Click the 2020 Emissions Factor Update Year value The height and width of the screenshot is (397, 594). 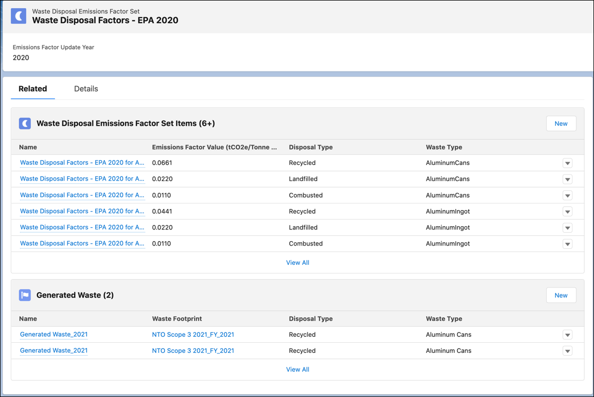click(21, 57)
